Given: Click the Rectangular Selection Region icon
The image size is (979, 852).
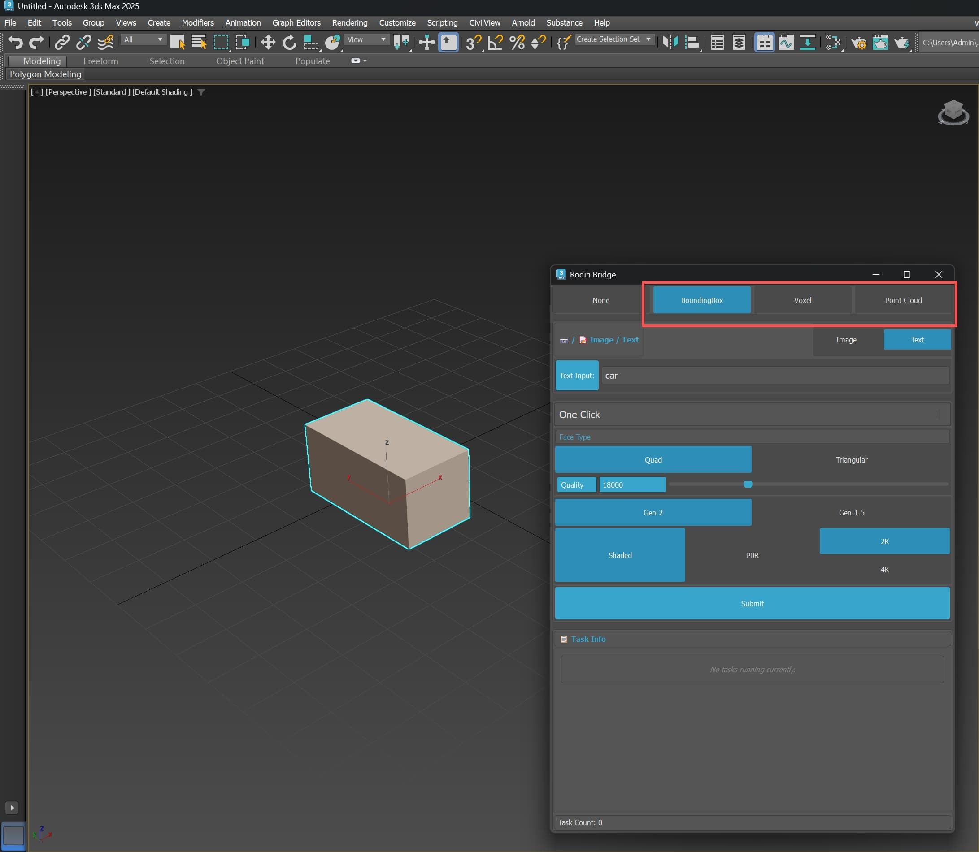Looking at the screenshot, I should point(221,42).
